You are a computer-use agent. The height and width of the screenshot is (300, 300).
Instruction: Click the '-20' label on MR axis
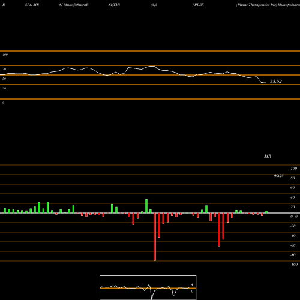(x=293, y=226)
